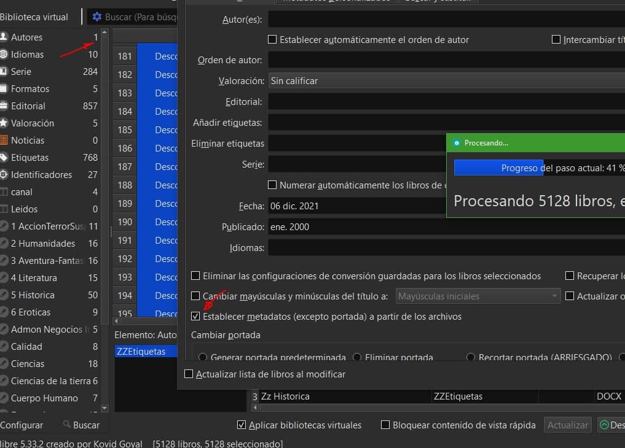Select Generar portada predeterminada option

[x=202, y=357]
